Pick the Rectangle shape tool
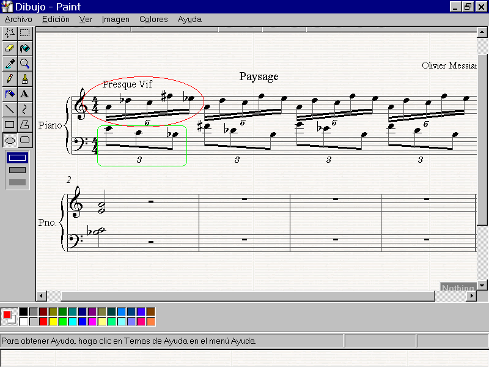Image resolution: width=489 pixels, height=367 pixels. click(10, 125)
